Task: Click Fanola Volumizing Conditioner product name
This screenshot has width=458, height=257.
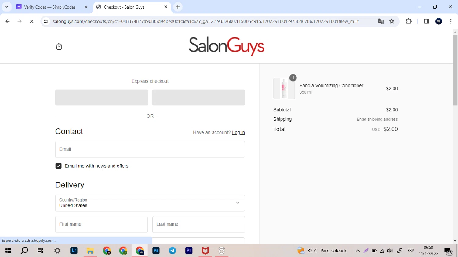Action: pyautogui.click(x=331, y=86)
